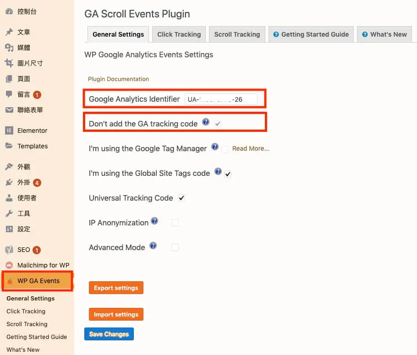The height and width of the screenshot is (355, 417).
Task: Open General Settings in sidebar submenu
Action: [x=30, y=298]
